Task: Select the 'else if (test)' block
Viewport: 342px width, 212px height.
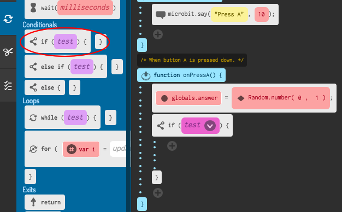Action: tap(66, 67)
